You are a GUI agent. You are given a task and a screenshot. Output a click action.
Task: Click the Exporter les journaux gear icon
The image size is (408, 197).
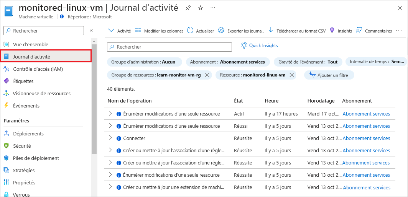tap(221, 31)
